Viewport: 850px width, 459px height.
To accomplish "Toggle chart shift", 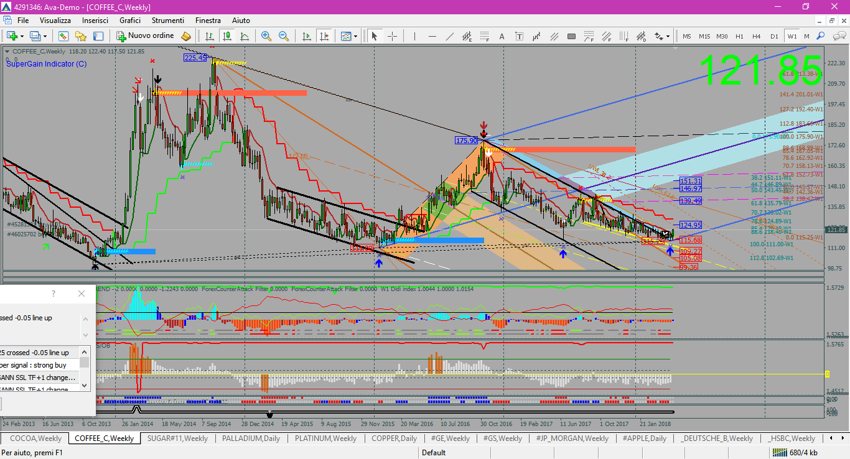I will click(x=324, y=36).
